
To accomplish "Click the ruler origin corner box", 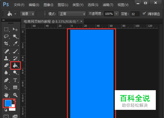I will (x=23, y=26).
